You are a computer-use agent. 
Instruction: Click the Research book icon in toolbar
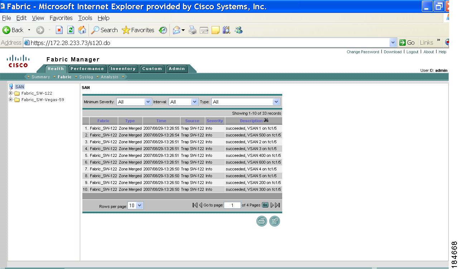226,30
